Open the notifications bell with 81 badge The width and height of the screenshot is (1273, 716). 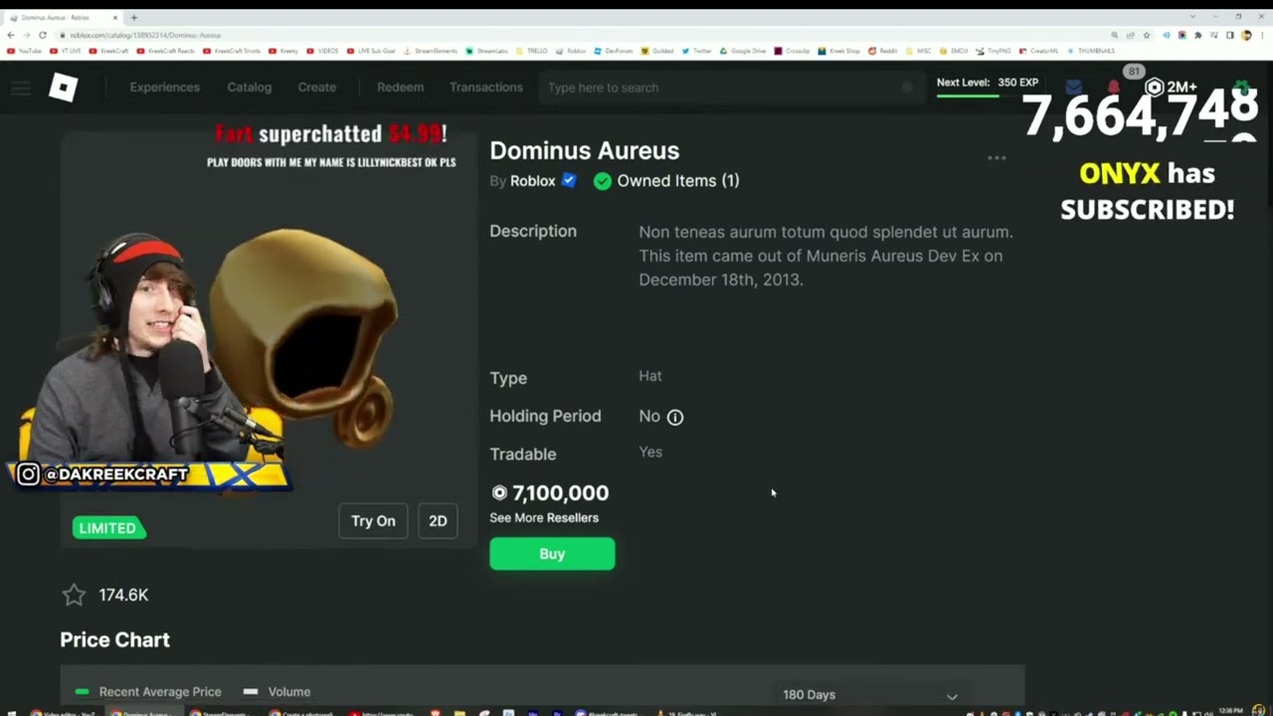[1115, 86]
